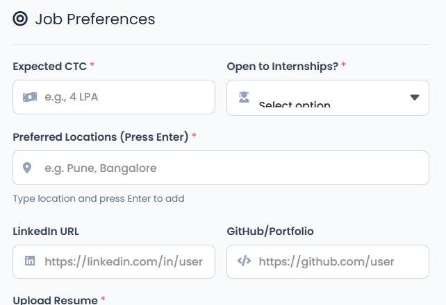Click the graduate icon in internships field
Screen dimensions: 446x305
click(244, 97)
